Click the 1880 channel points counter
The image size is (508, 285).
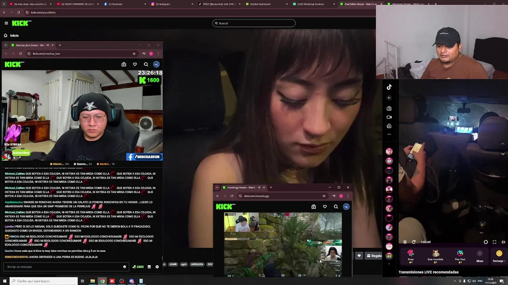[138, 267]
